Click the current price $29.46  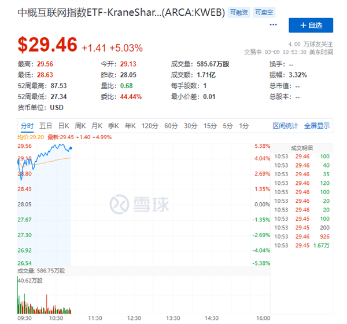[x=47, y=45]
